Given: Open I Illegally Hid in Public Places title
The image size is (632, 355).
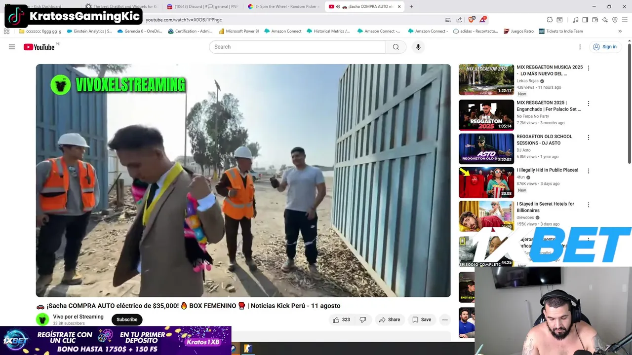Looking at the screenshot, I should (547, 170).
